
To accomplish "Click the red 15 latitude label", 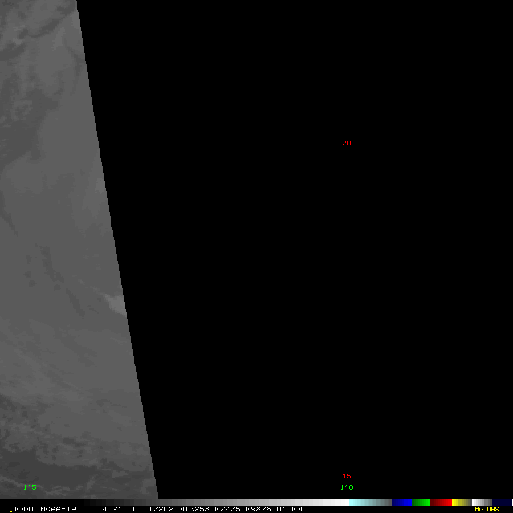I will click(x=347, y=477).
